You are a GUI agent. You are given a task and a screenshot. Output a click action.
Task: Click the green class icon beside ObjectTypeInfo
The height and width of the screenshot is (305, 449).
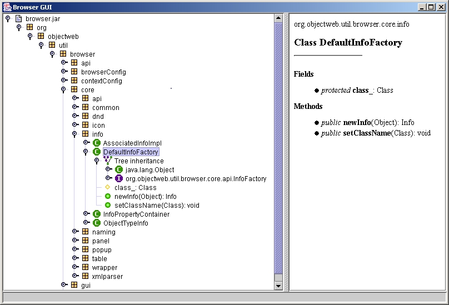97,223
